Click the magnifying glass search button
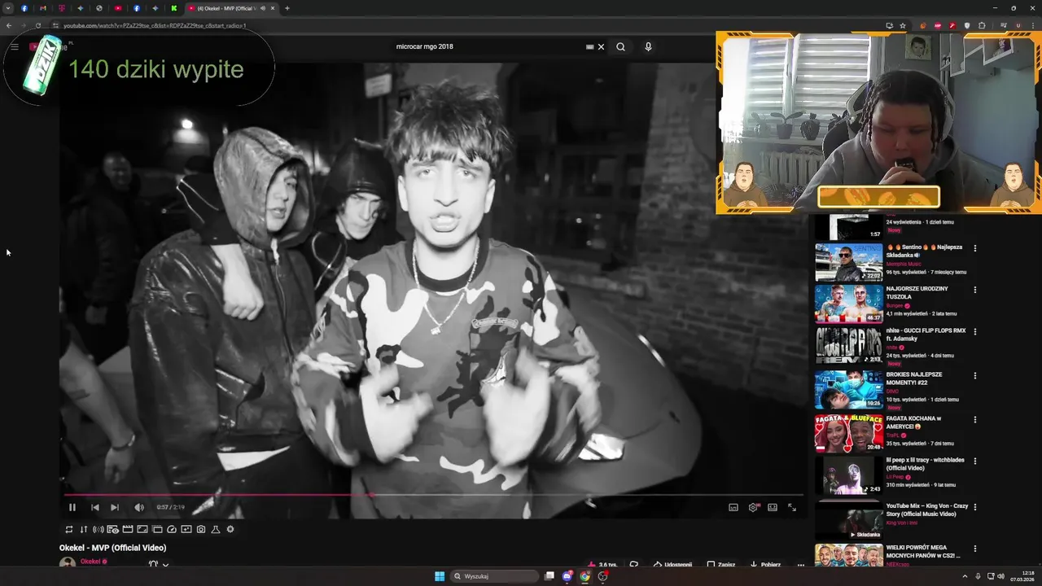1042x586 pixels. (620, 46)
